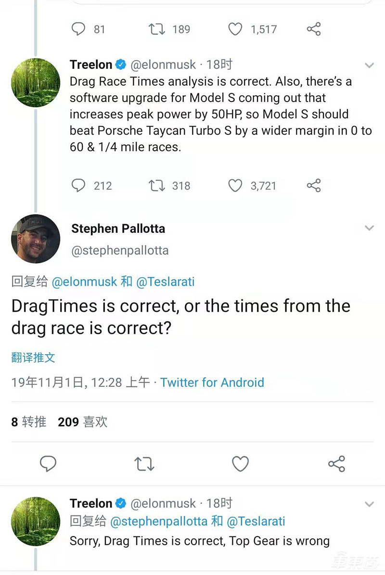Share the Drag Race Times analysis tweet
The width and height of the screenshot is (385, 575).
click(314, 186)
